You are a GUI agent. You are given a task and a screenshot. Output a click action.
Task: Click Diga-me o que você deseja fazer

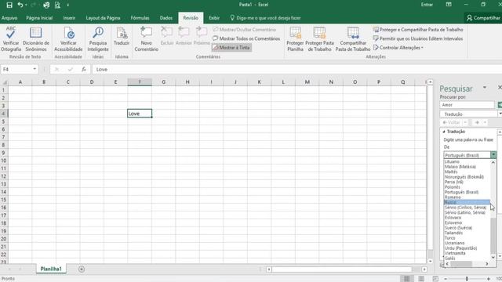pyautogui.click(x=265, y=18)
